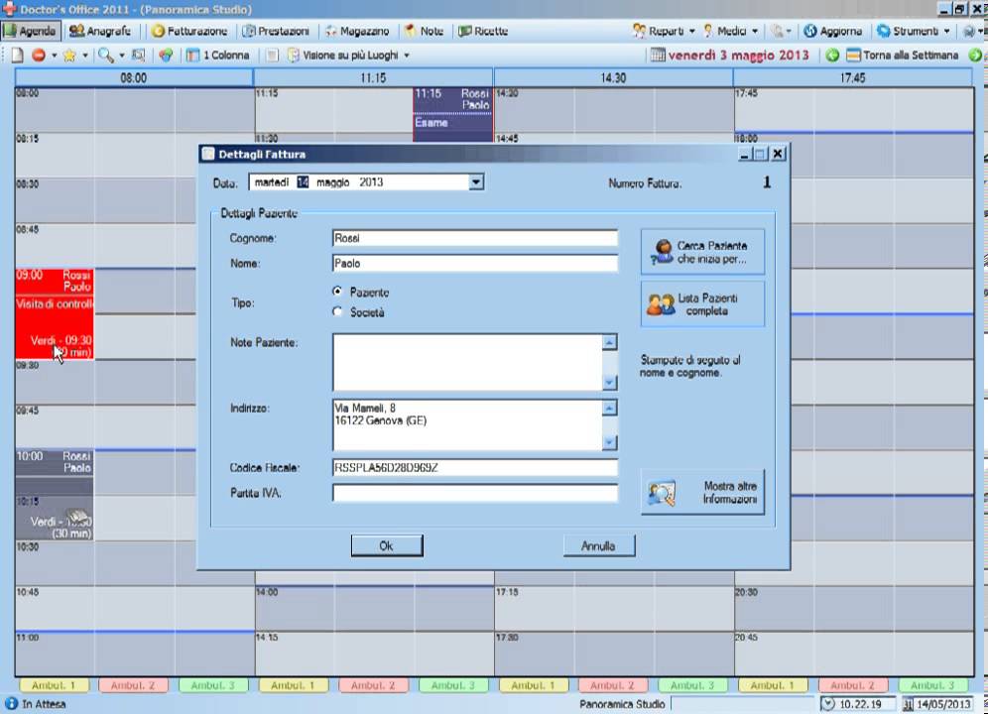The width and height of the screenshot is (988, 714).
Task: Click the new blank document icon
Action: click(17, 56)
